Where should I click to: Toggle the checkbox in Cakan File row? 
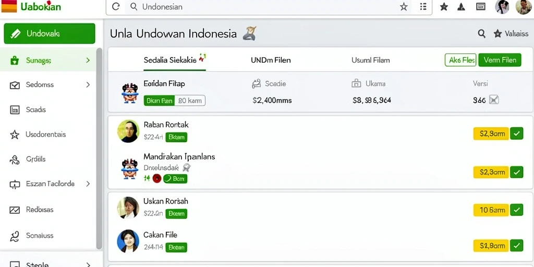tap(517, 245)
